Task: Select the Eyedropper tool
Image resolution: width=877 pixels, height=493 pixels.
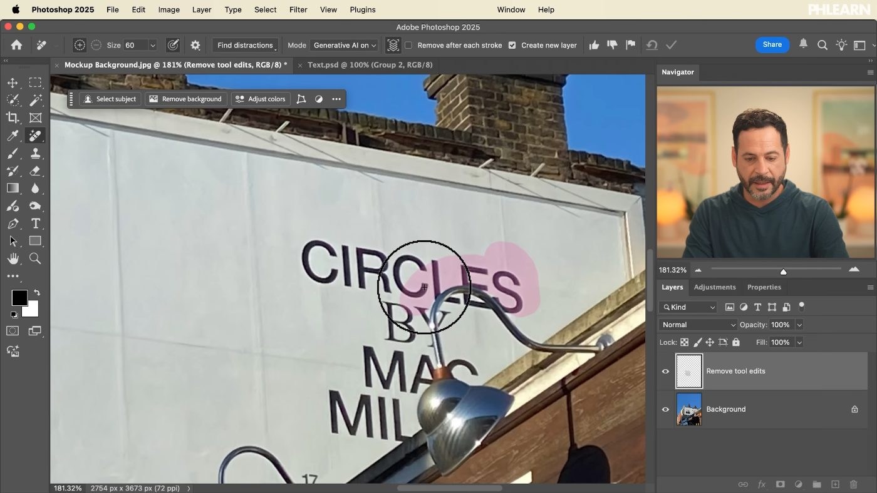Action: tap(13, 136)
